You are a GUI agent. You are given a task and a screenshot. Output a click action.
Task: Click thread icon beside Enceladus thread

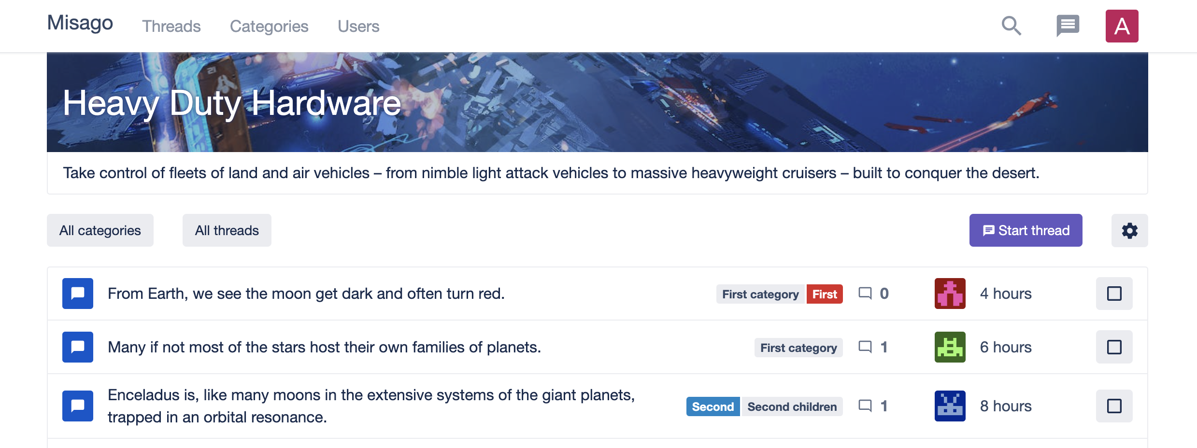pyautogui.click(x=78, y=406)
